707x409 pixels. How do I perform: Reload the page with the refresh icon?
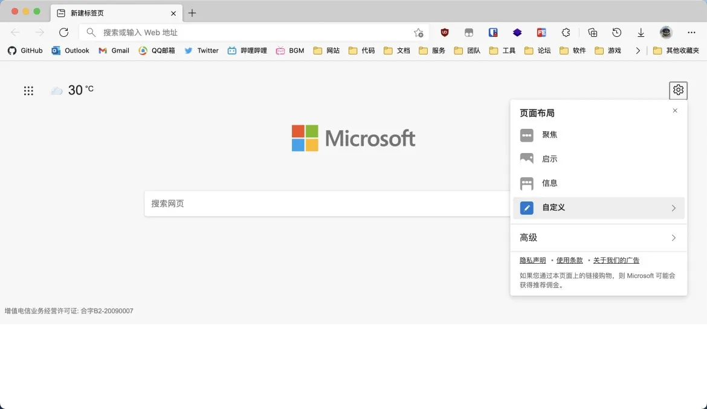point(63,33)
